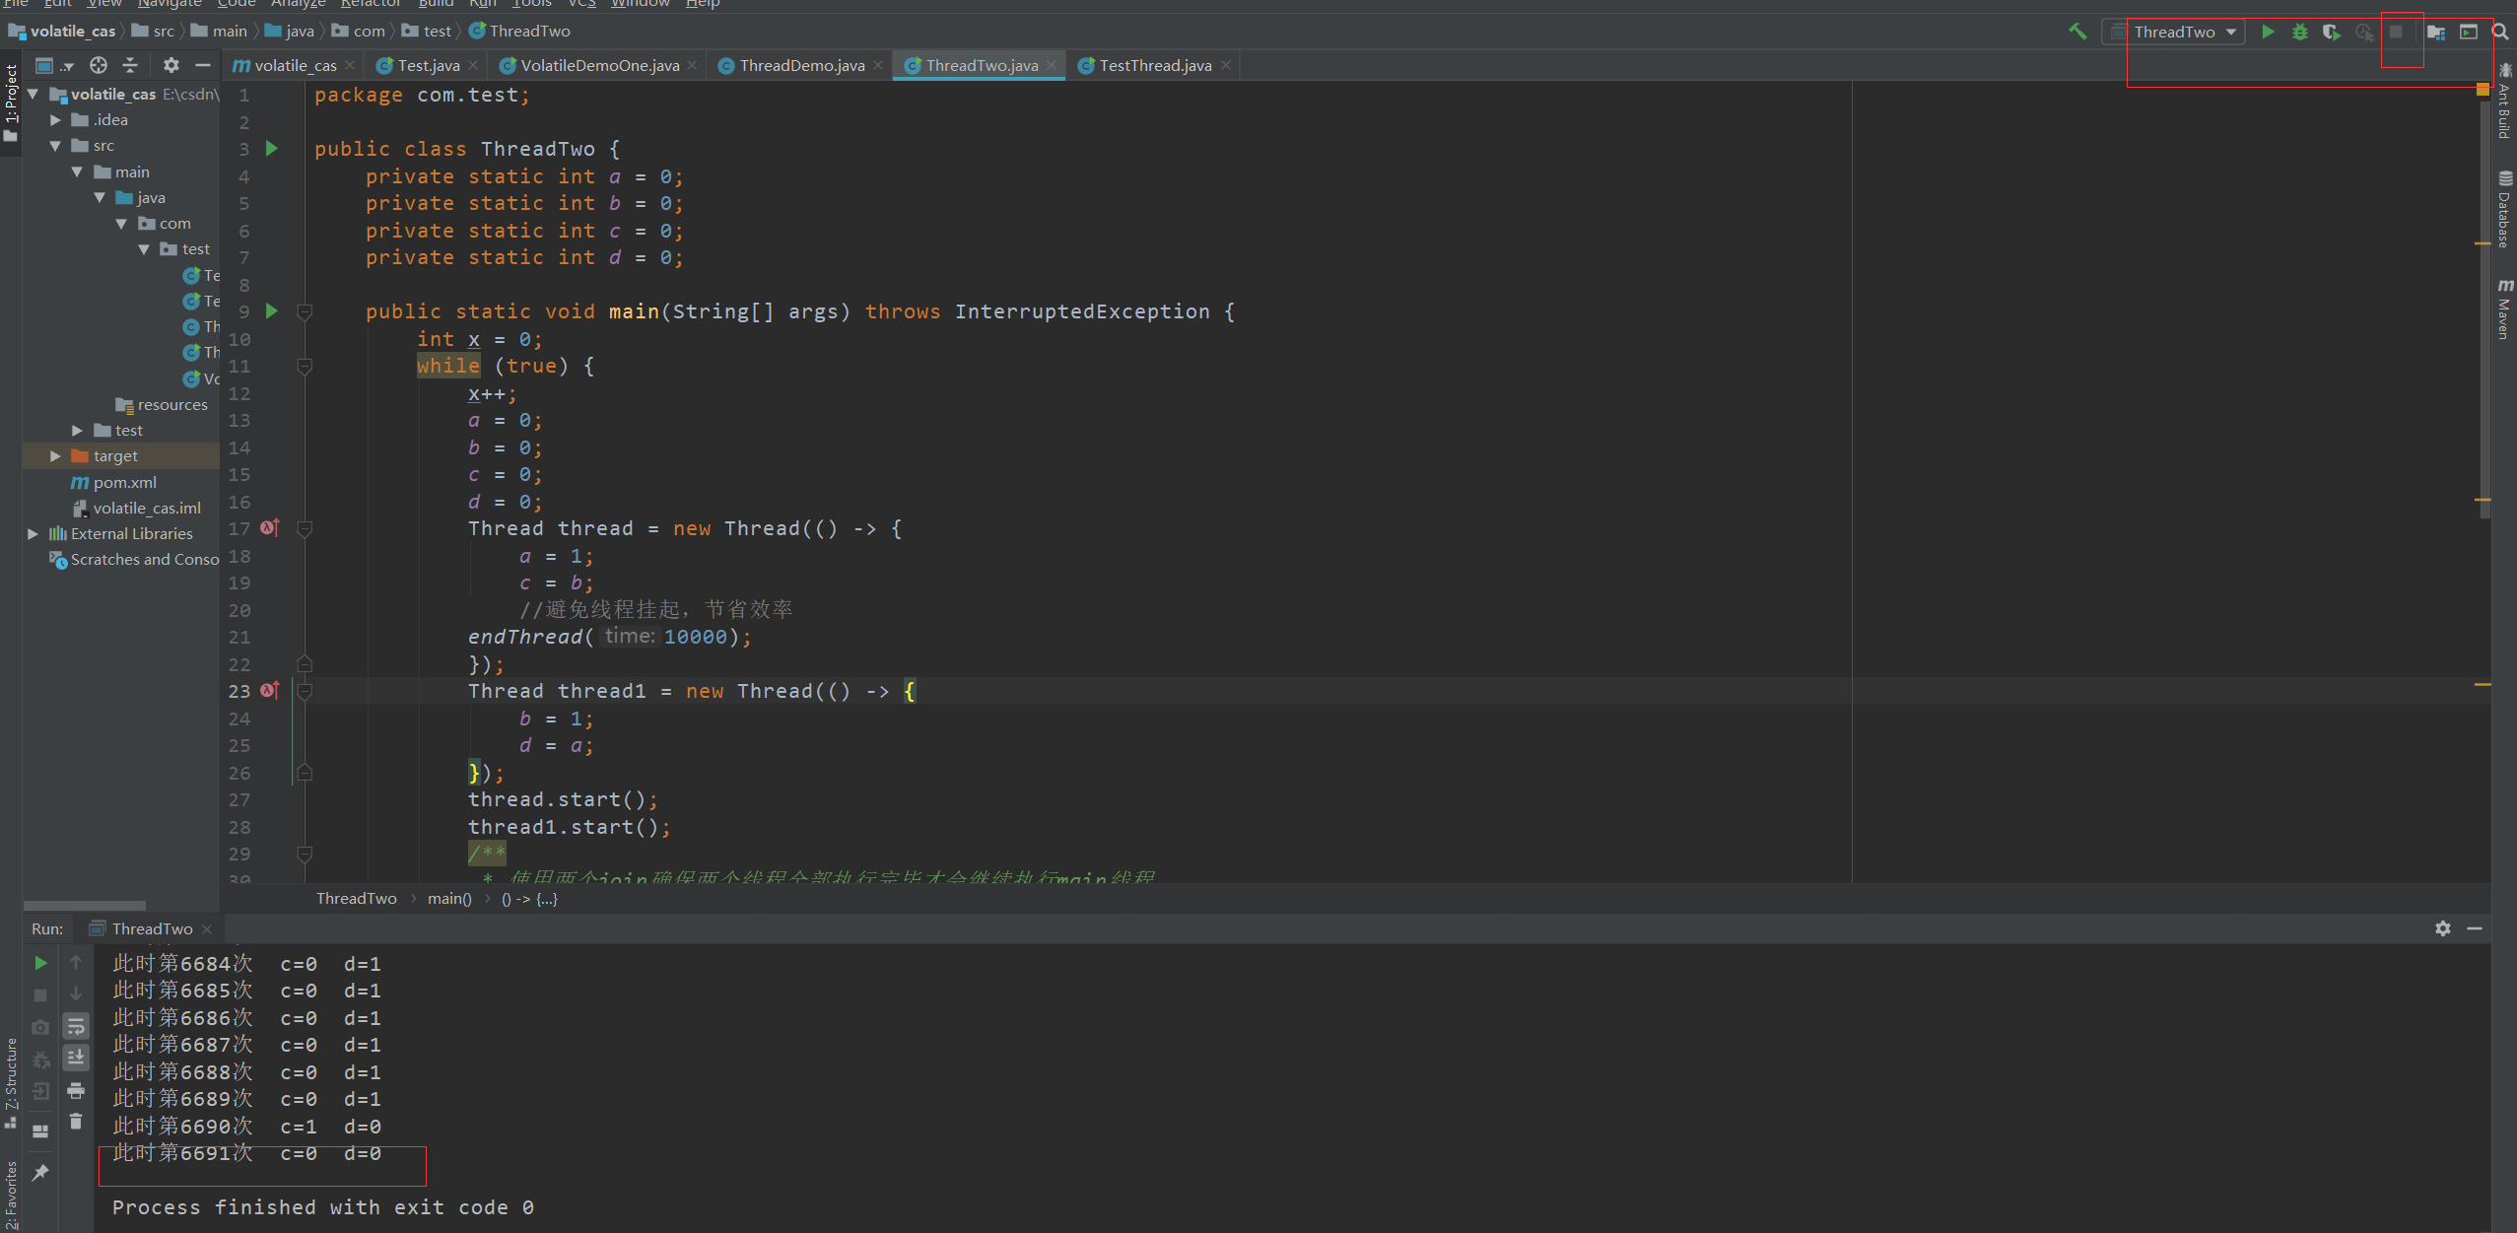This screenshot has width=2517, height=1233.
Task: Rerun ThreadTwo from Run panel
Action: point(40,963)
